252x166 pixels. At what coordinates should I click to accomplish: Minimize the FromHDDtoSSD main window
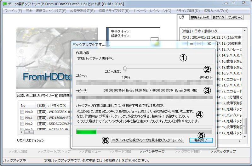[226, 3]
